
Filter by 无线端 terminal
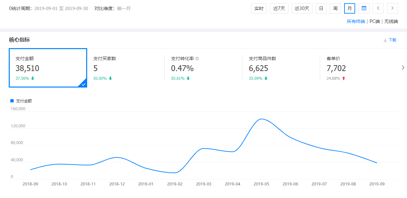(391, 21)
